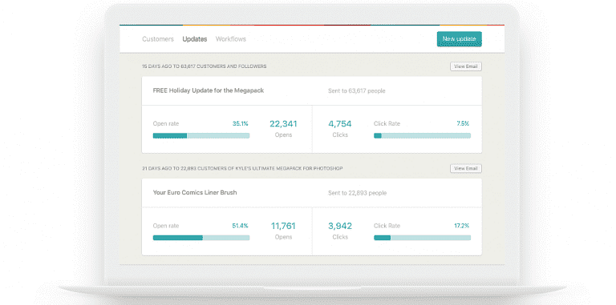This screenshot has height=305, width=616.
Task: Open Your Euro Comics Liner Brush update
Action: (195, 192)
